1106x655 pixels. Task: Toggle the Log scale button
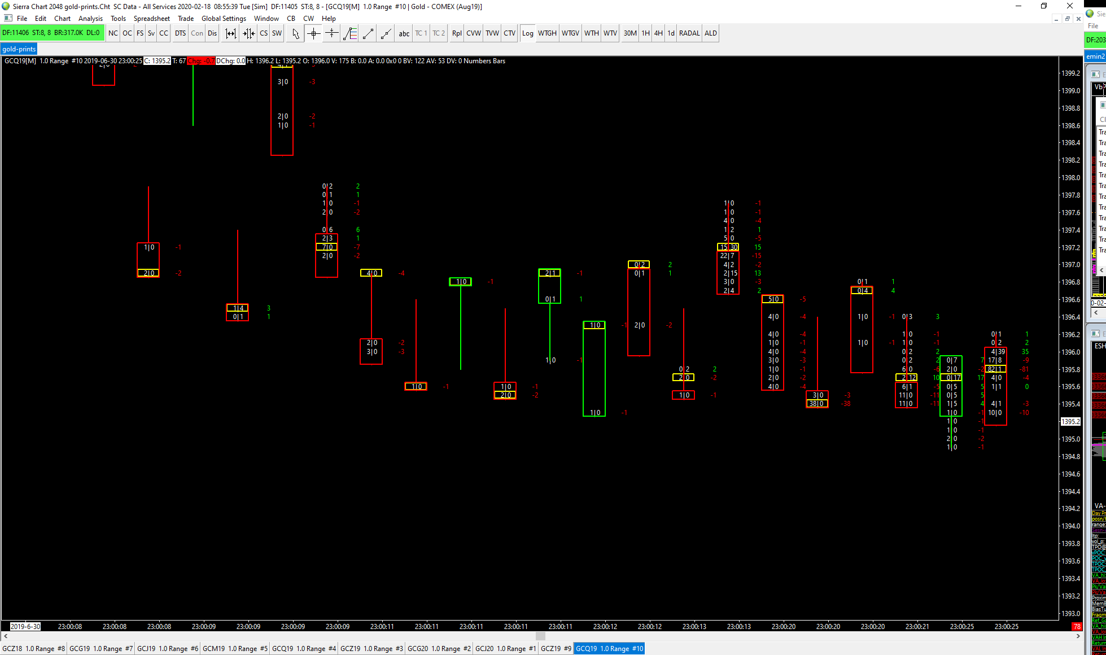[527, 33]
